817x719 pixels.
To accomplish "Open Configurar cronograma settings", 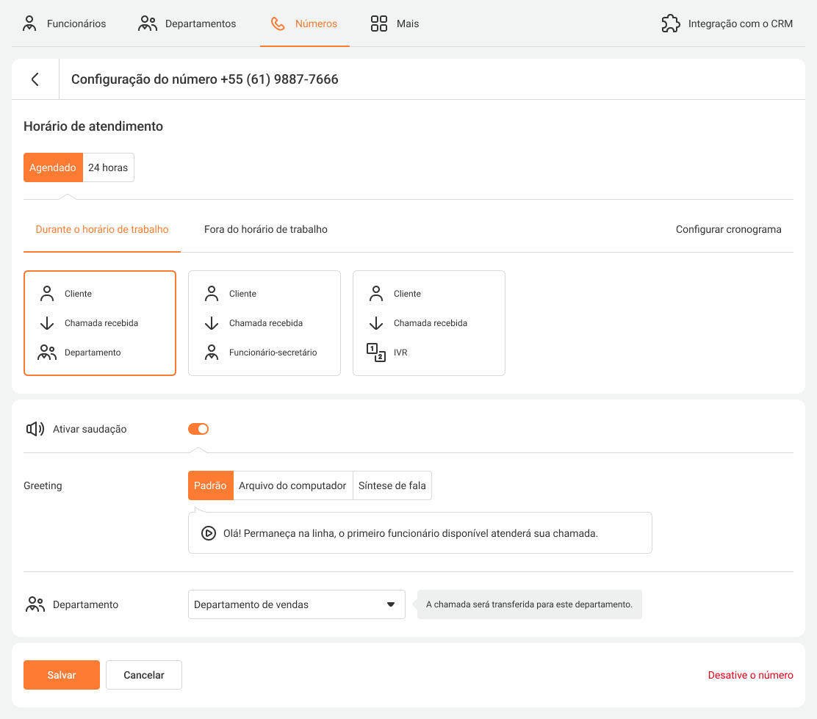I will (728, 229).
